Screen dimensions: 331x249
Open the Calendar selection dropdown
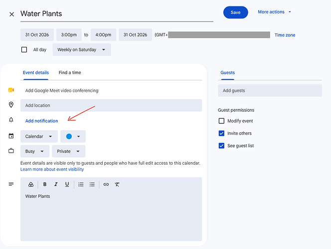(39, 136)
